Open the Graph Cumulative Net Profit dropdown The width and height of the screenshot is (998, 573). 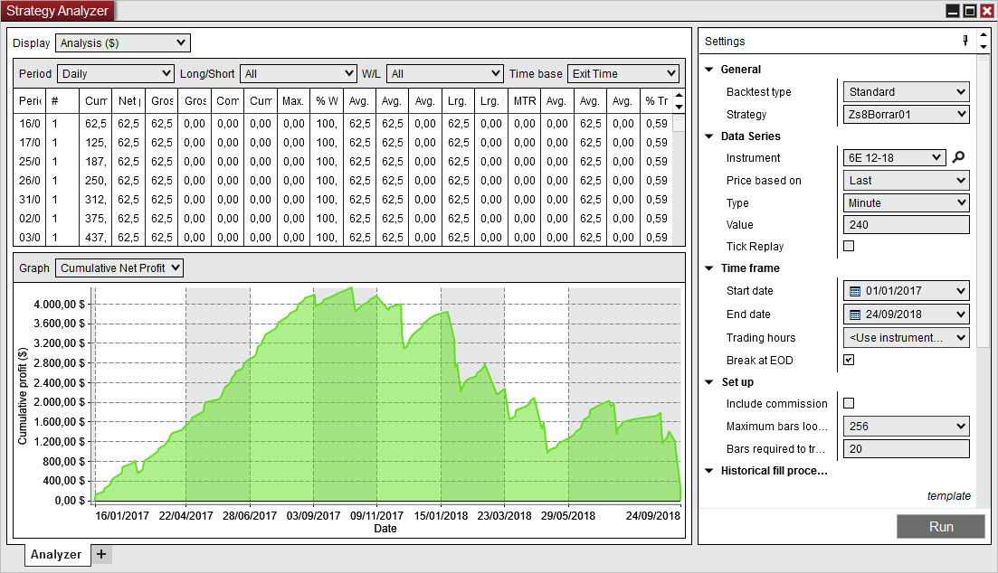(119, 268)
